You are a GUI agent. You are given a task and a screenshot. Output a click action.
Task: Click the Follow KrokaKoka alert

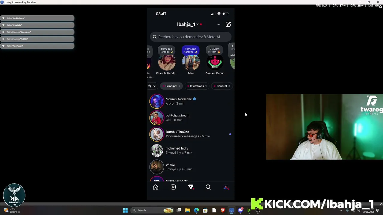tap(37, 25)
